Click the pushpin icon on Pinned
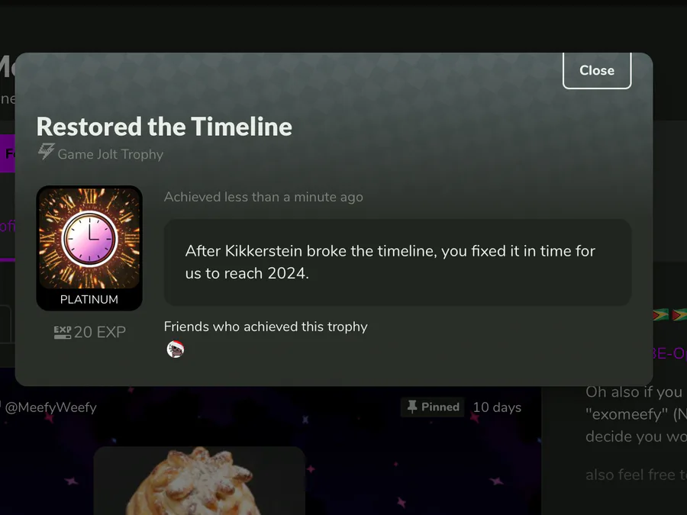 [x=412, y=407]
